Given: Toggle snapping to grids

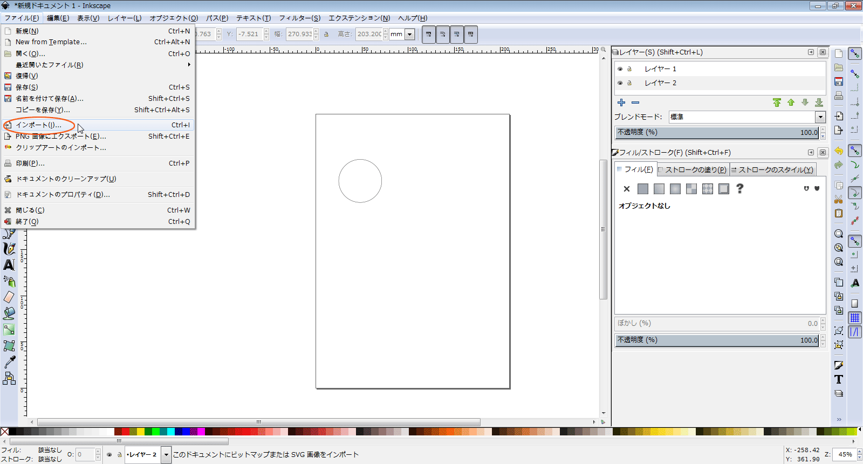Looking at the screenshot, I should pyautogui.click(x=855, y=318).
